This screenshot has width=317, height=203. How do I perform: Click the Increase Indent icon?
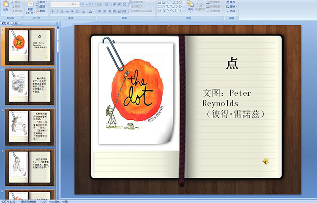[x=119, y=5]
